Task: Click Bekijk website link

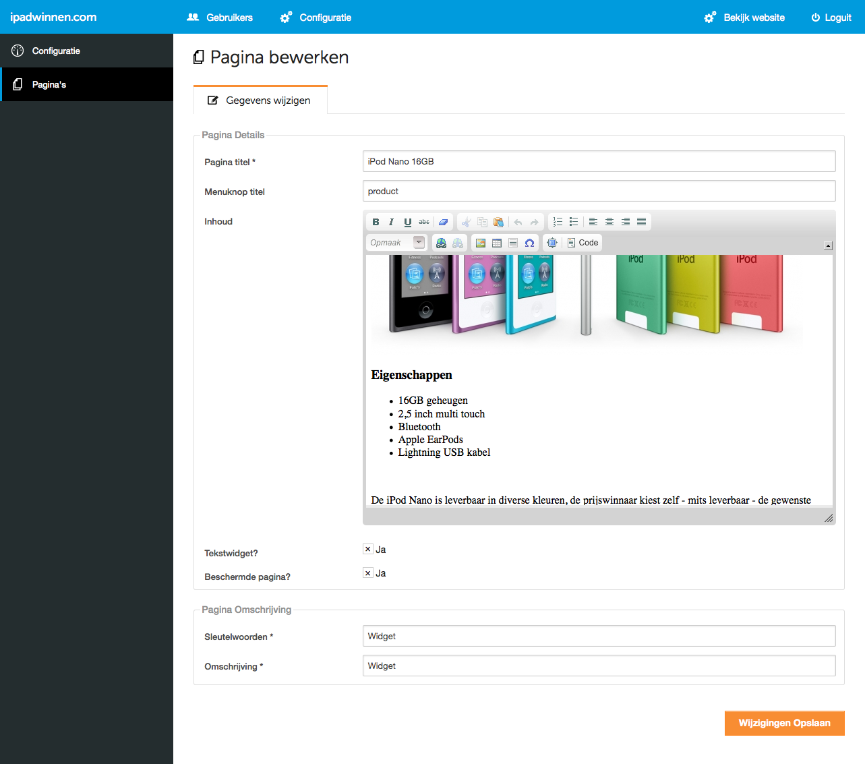Action: coord(744,18)
